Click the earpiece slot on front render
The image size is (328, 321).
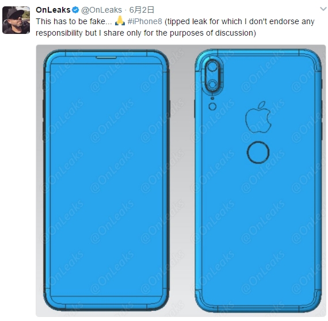(x=106, y=58)
